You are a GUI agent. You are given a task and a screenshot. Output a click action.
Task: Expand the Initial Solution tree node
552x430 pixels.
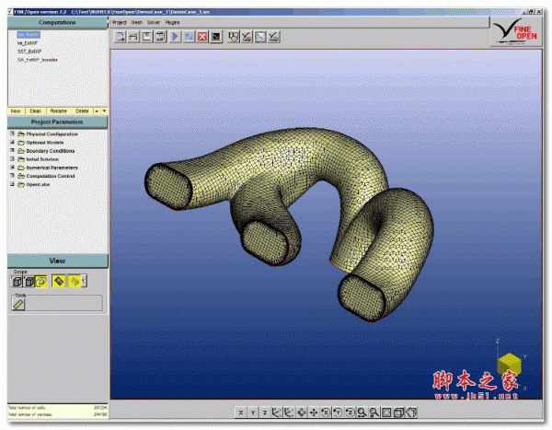coord(12,159)
